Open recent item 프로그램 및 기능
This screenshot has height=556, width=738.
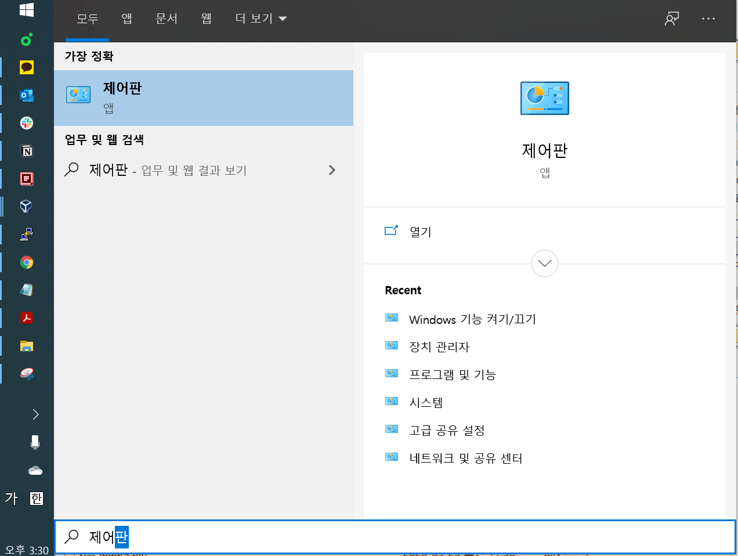[x=453, y=375]
